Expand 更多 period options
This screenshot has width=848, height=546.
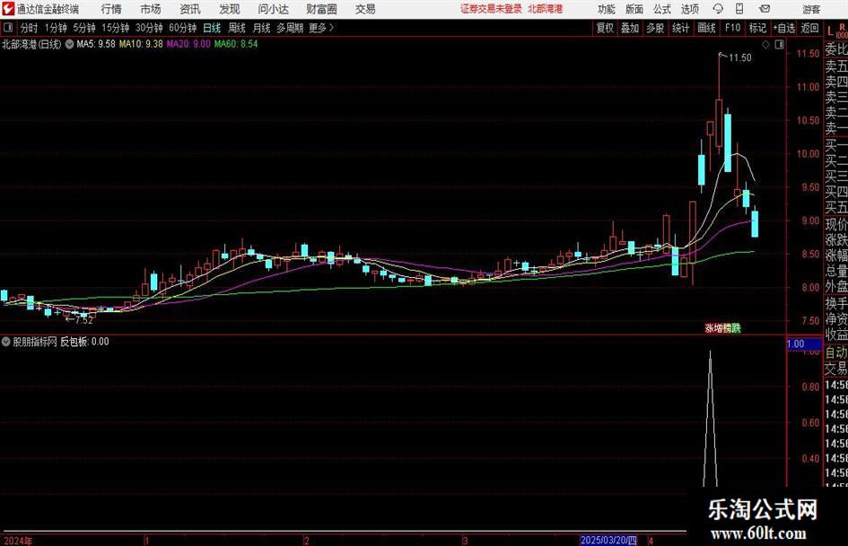(x=322, y=28)
